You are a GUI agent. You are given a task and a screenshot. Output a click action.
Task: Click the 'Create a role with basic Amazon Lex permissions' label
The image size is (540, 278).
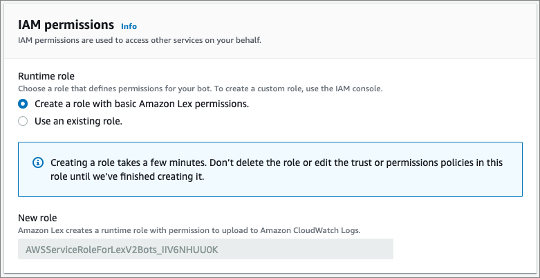tap(141, 104)
